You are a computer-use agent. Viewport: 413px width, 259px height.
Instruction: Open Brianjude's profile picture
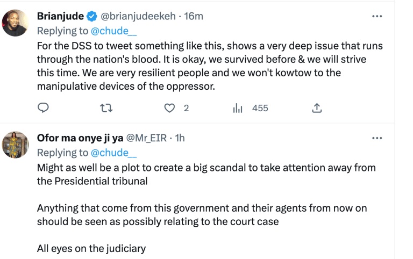click(16, 24)
